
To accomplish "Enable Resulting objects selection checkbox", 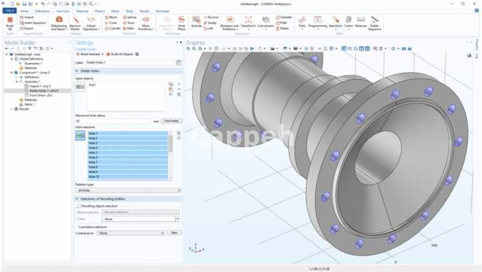I will point(79,206).
